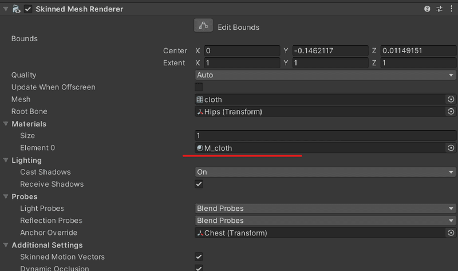Click the Edit Bounds icon button
This screenshot has height=271, width=458.
203,26
